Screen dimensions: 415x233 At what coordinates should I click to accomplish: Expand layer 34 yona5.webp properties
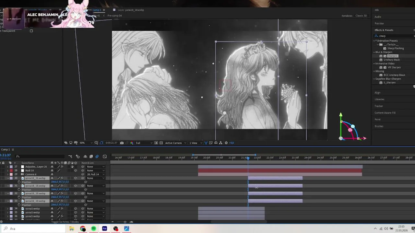[x=8, y=209]
